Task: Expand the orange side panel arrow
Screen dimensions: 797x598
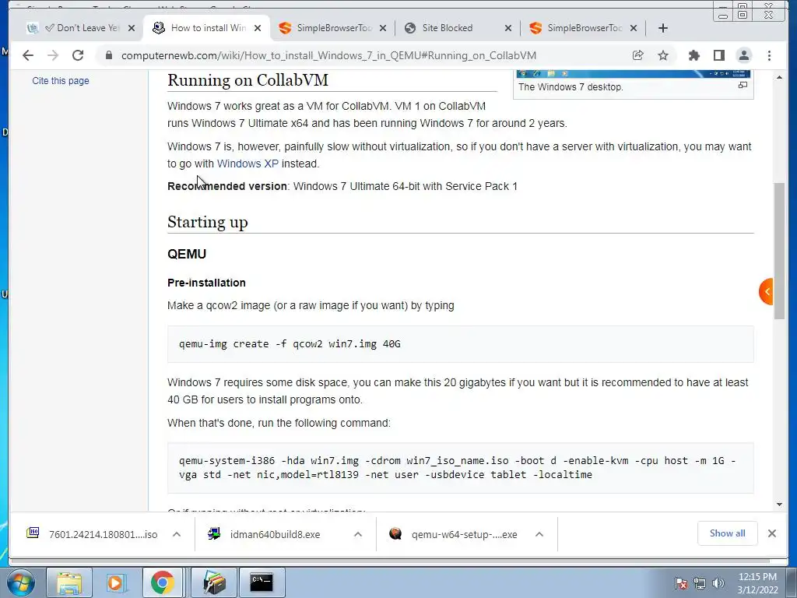Action: point(767,291)
